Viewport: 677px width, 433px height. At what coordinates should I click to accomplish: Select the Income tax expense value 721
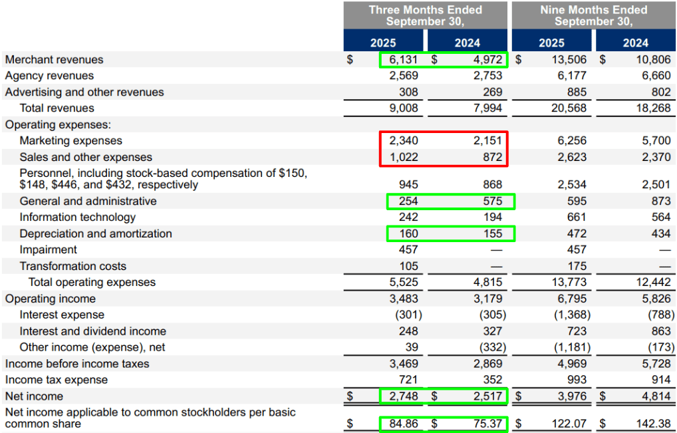pyautogui.click(x=409, y=379)
